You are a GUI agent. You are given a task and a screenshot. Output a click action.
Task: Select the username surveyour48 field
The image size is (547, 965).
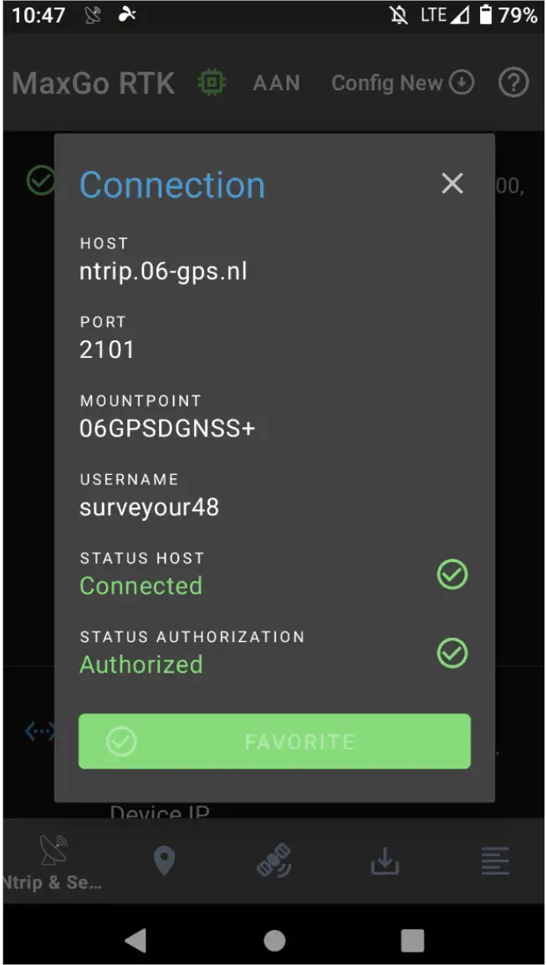[x=149, y=507]
